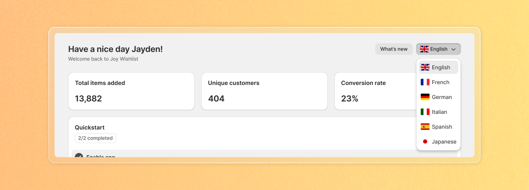Click the Japanese flag icon
529x190 pixels.
click(x=425, y=142)
